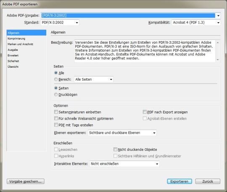227x192 pixels.
Task: Open the Ebenen exportieren dropdown
Action: (122, 133)
